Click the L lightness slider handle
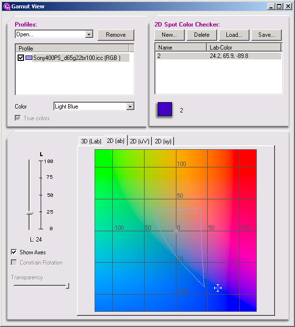 point(30,213)
